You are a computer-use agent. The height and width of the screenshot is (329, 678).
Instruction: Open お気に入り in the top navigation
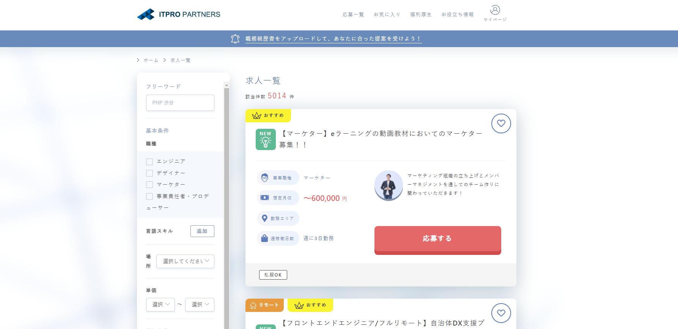tap(387, 14)
